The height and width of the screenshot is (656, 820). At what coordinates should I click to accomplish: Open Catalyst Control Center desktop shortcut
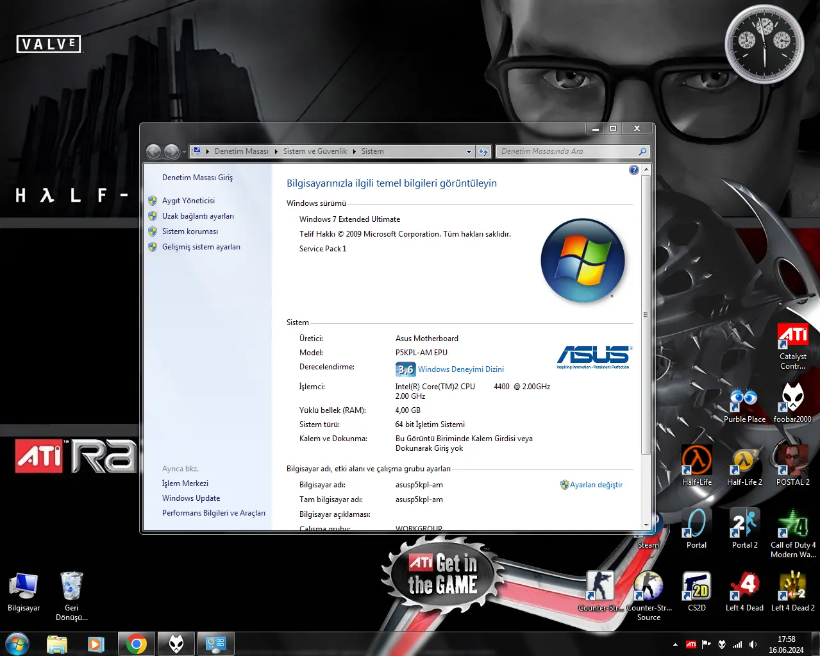pyautogui.click(x=792, y=346)
